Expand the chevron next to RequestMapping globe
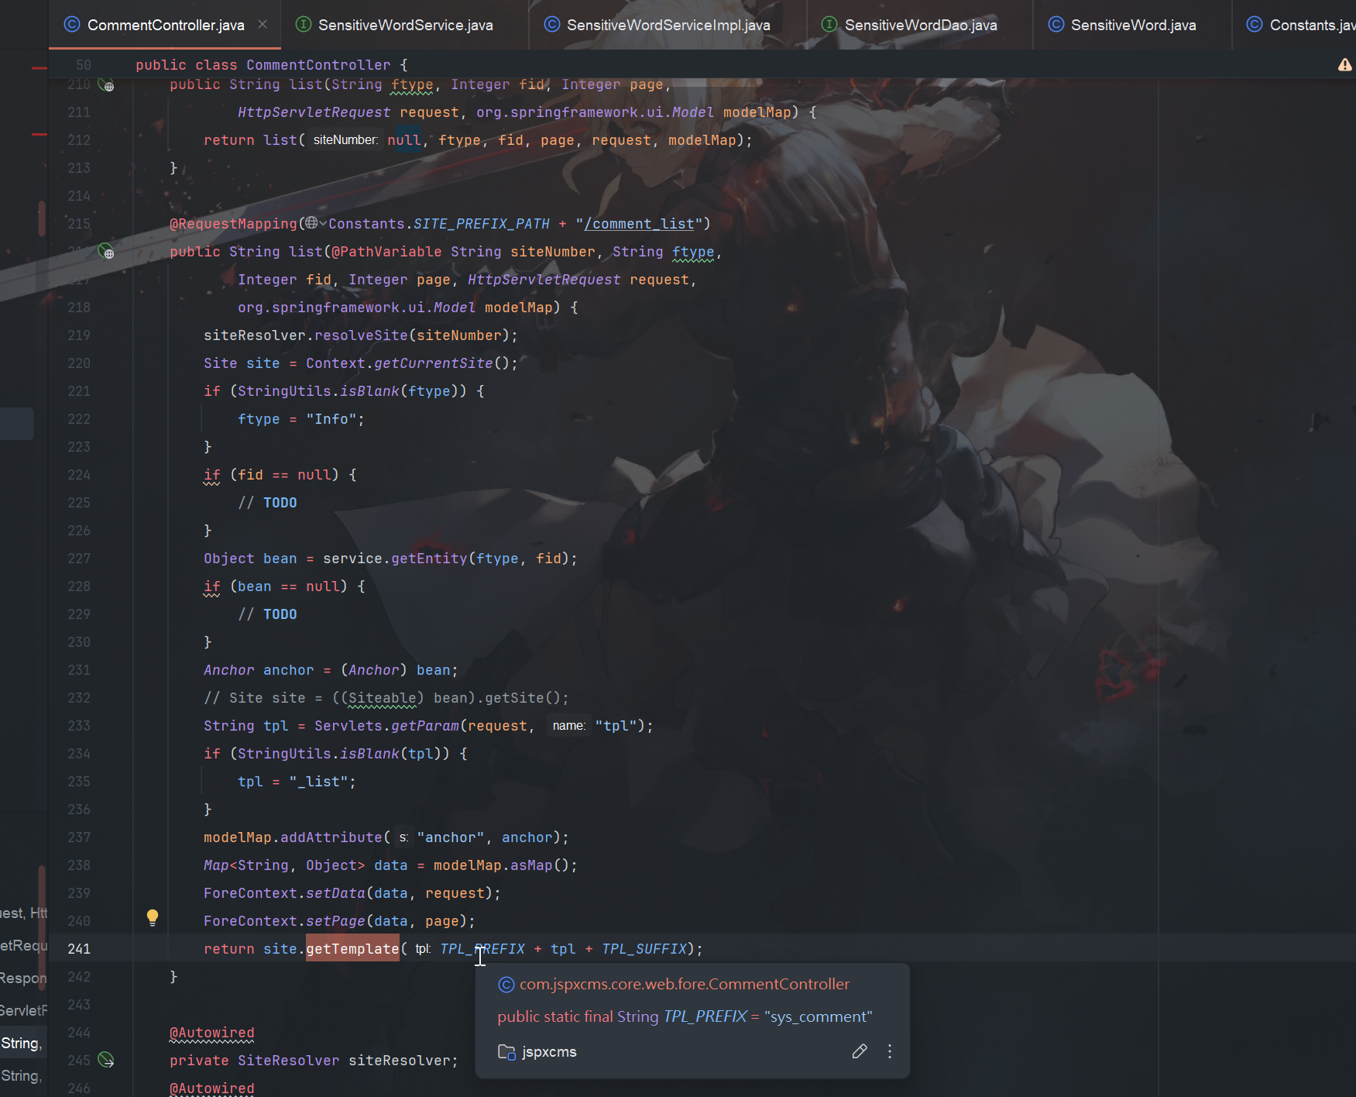 pos(323,224)
